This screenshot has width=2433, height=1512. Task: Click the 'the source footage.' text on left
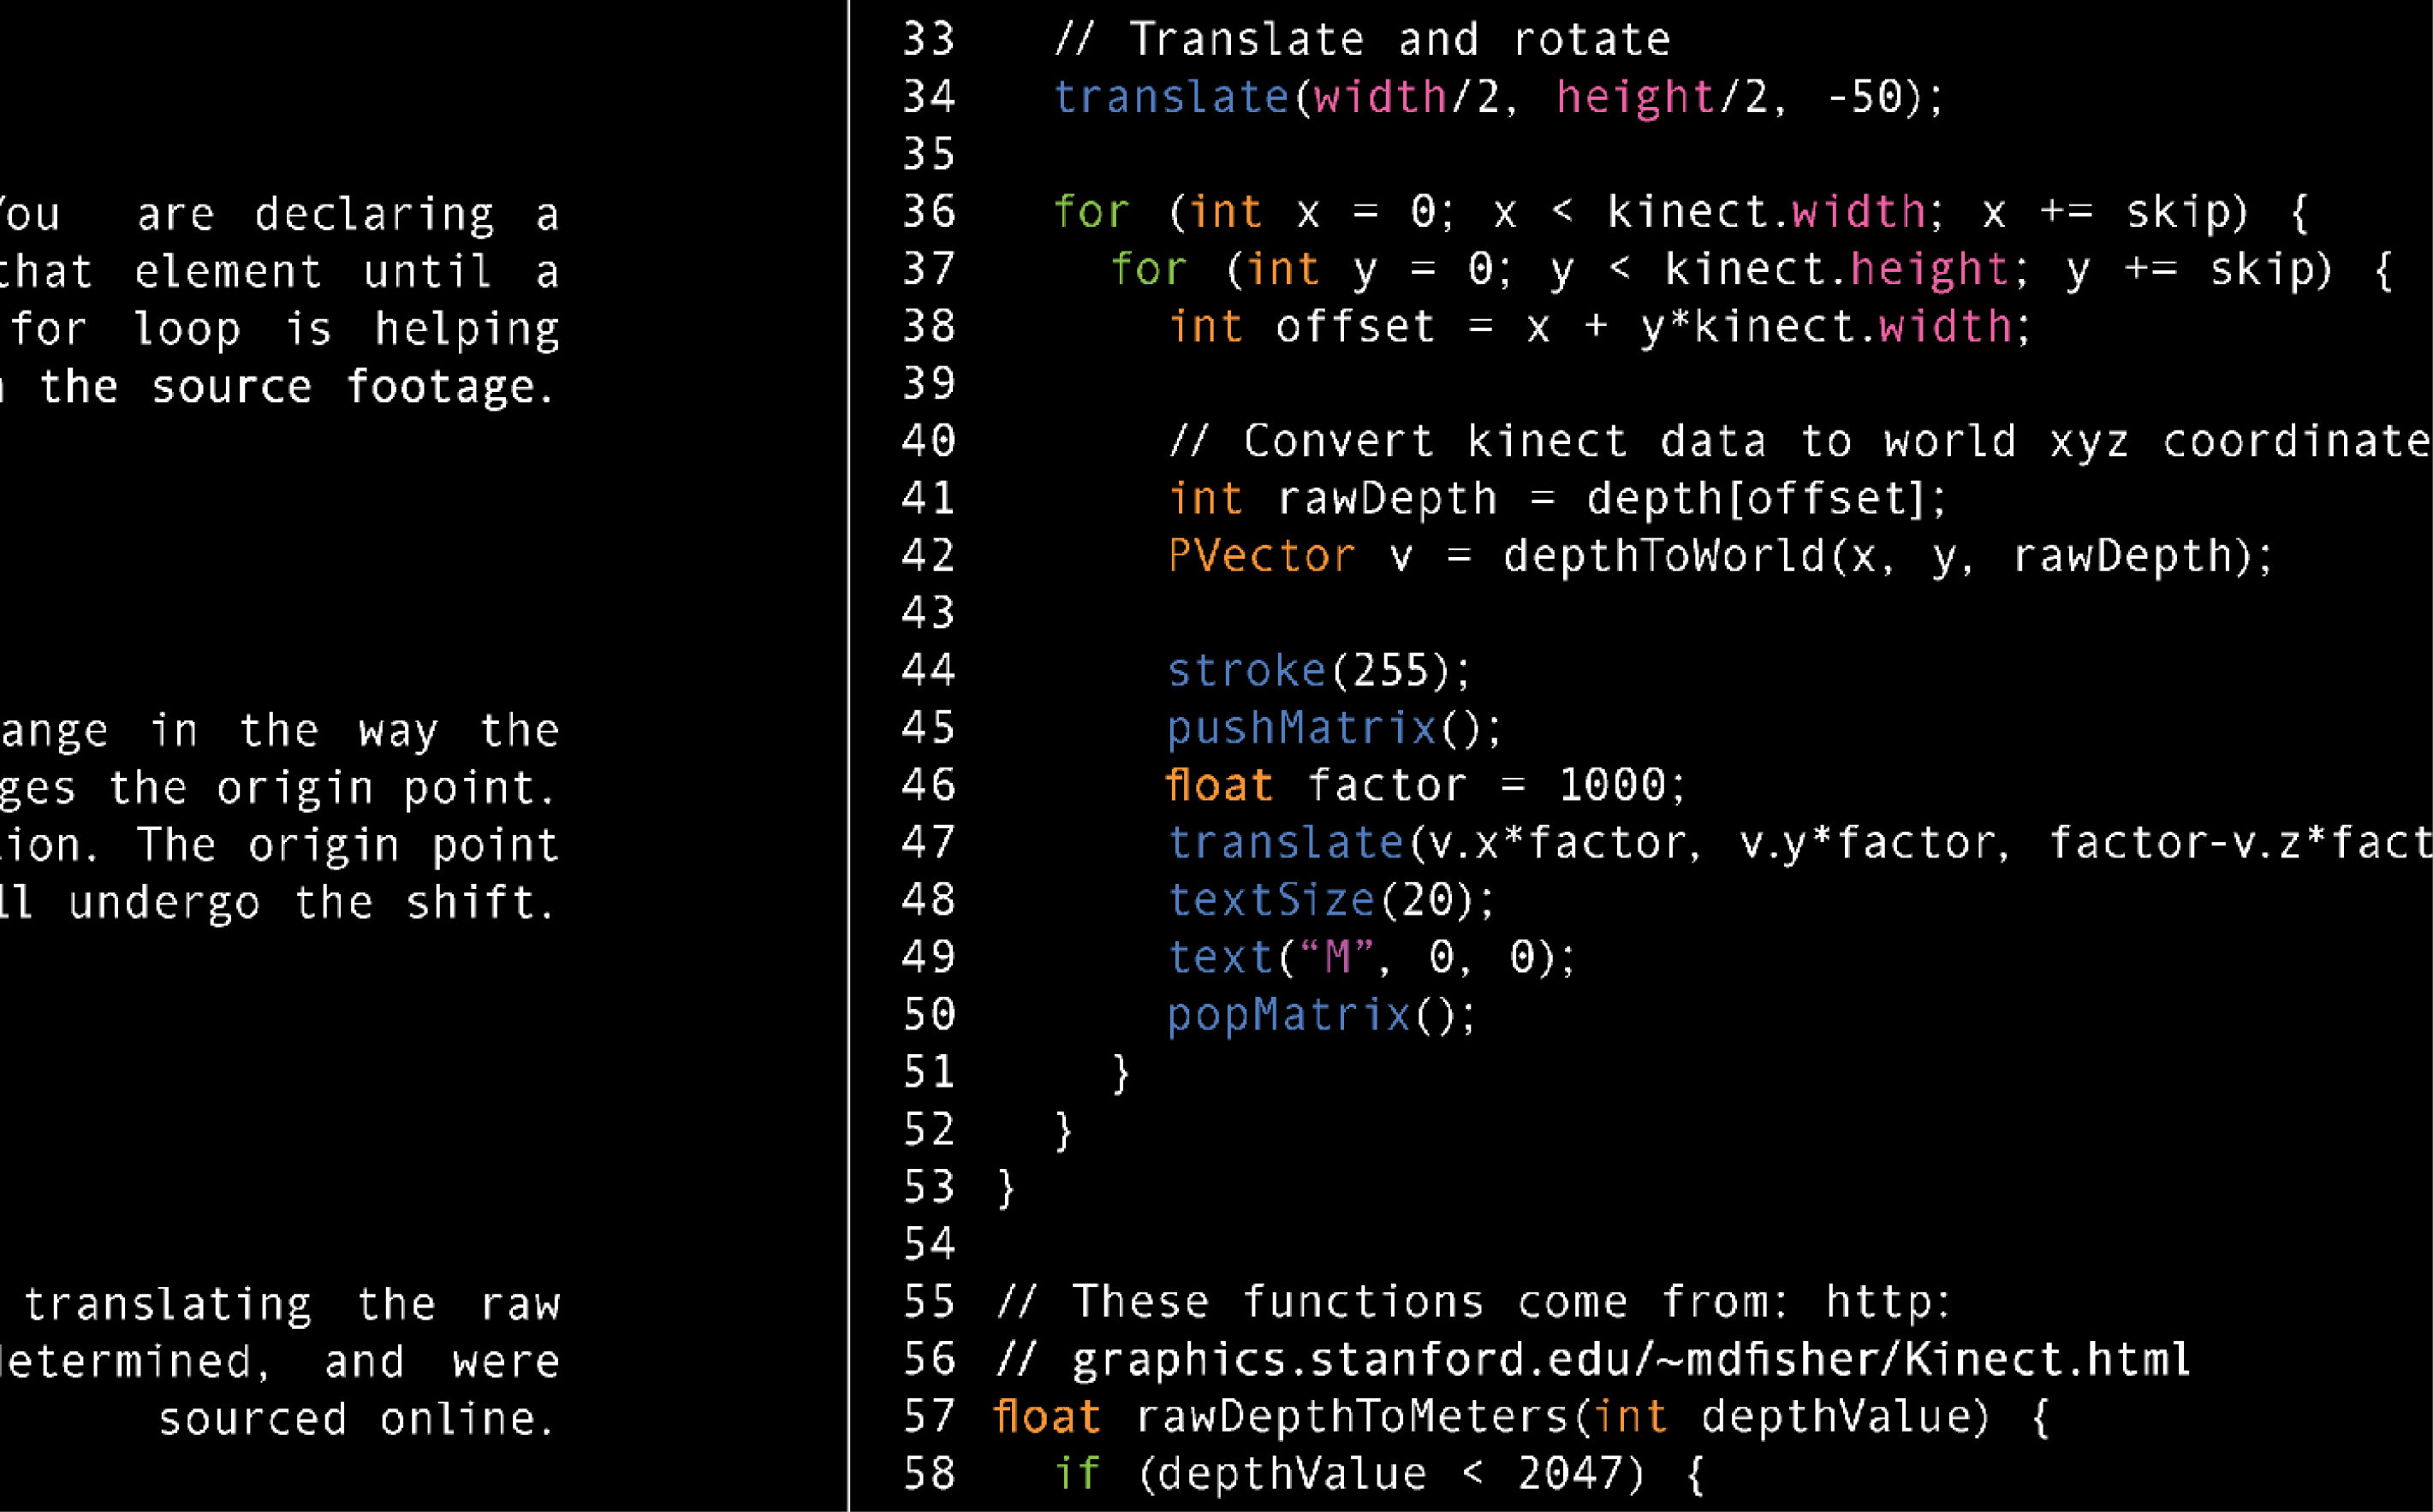click(x=296, y=388)
